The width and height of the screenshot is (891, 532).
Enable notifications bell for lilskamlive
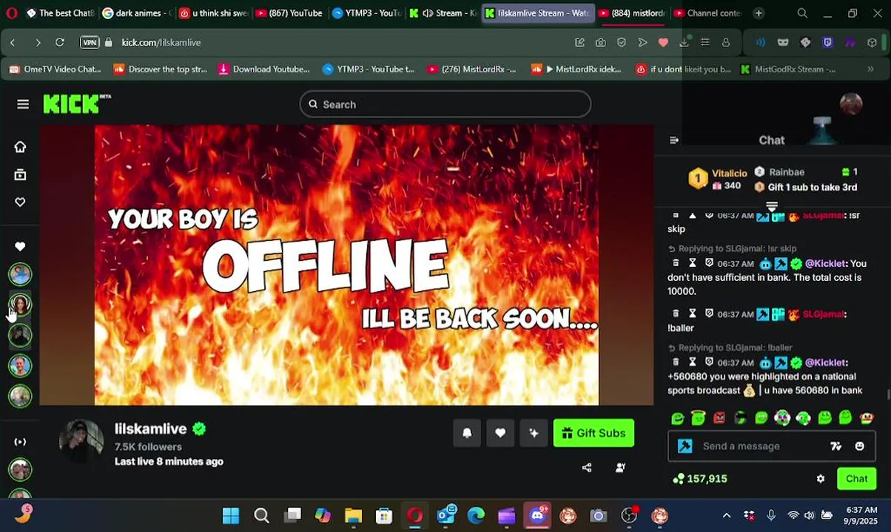coord(467,433)
